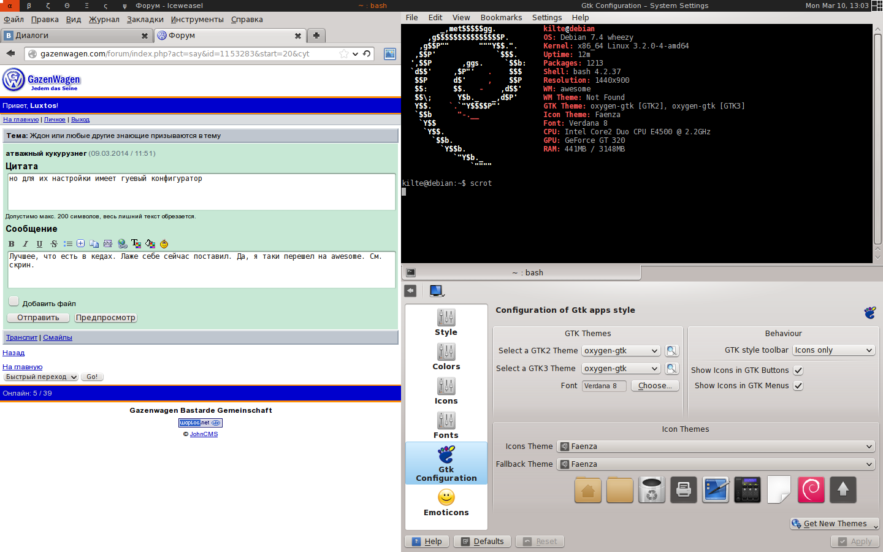Insert a bullet list in forum message

(67, 243)
